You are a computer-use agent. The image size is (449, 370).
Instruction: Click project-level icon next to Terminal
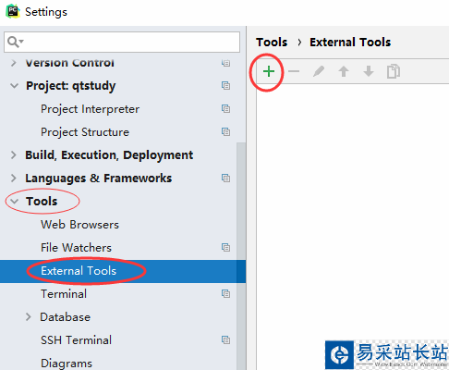[x=225, y=294]
